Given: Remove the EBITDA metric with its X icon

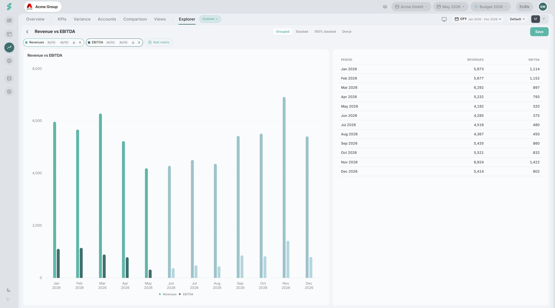Looking at the screenshot, I should click(x=139, y=43).
